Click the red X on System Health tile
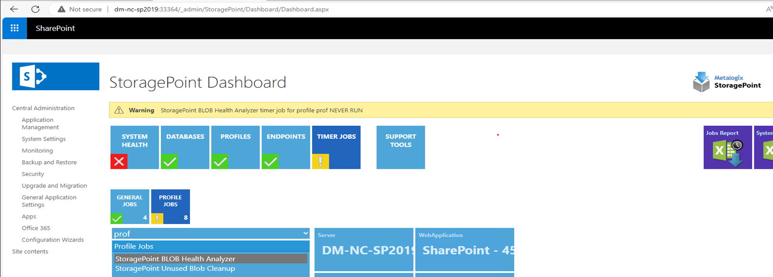The image size is (773, 277). (119, 162)
